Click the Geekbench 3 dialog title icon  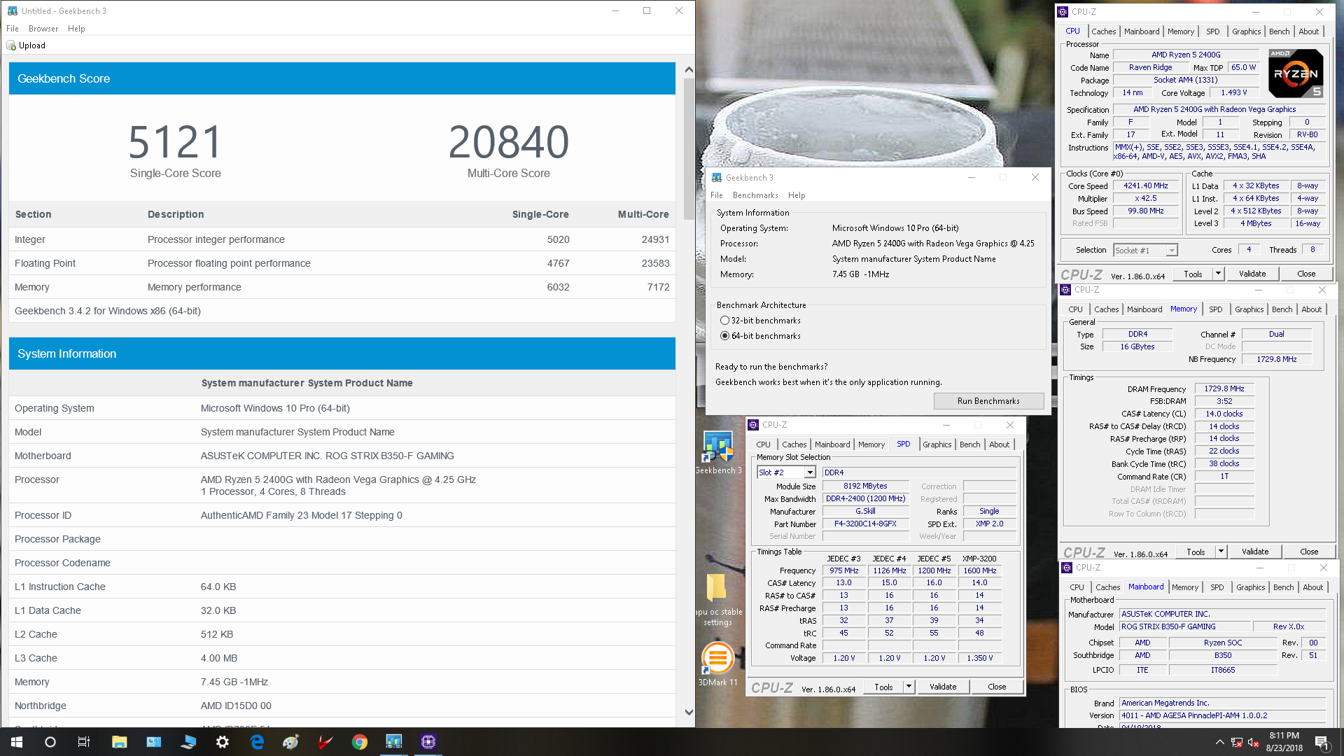(x=717, y=178)
